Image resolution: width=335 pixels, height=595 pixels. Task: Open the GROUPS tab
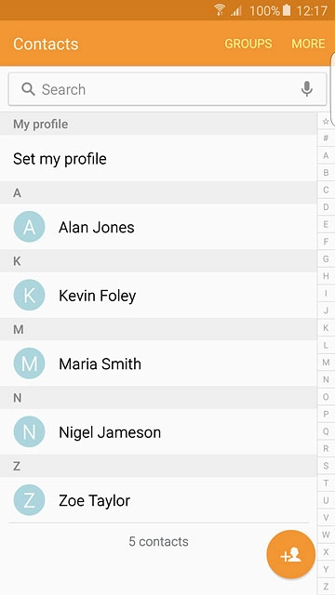248,44
